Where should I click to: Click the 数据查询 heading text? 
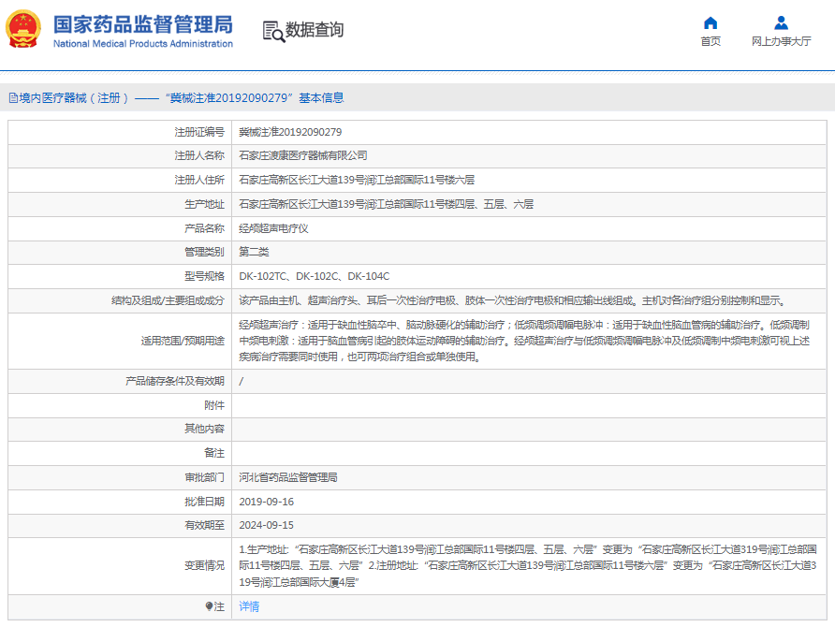click(x=315, y=30)
